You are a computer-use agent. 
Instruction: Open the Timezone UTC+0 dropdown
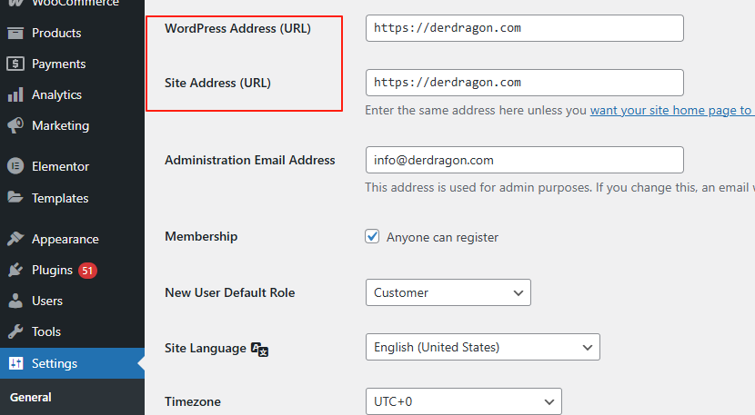coord(463,400)
